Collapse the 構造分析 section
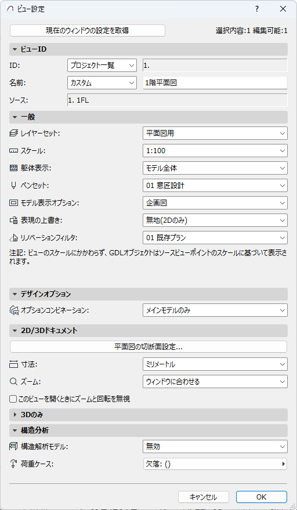The width and height of the screenshot is (297, 510). point(148,431)
